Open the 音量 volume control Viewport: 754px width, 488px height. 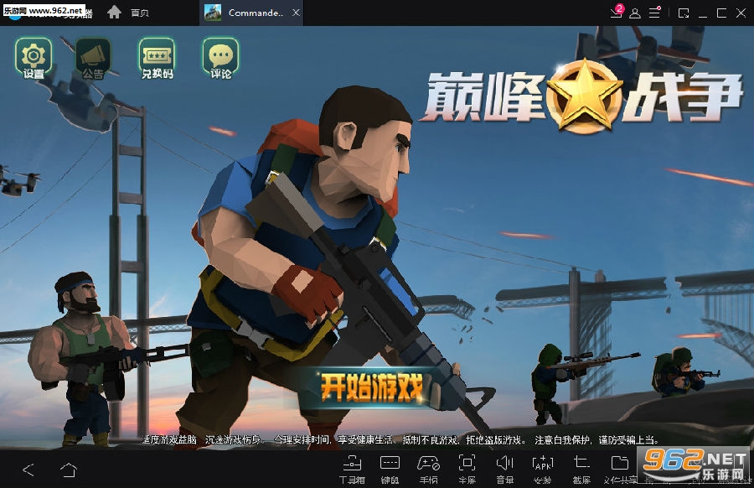click(505, 470)
